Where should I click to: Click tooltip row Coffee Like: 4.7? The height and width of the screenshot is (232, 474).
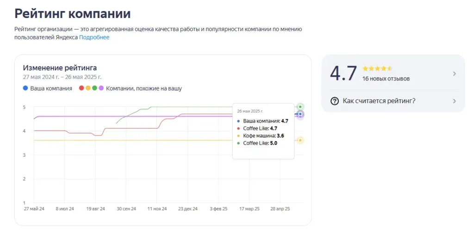click(257, 128)
